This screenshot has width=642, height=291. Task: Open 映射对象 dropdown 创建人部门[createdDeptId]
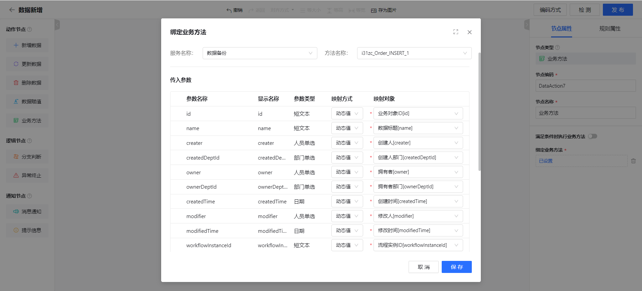point(418,158)
